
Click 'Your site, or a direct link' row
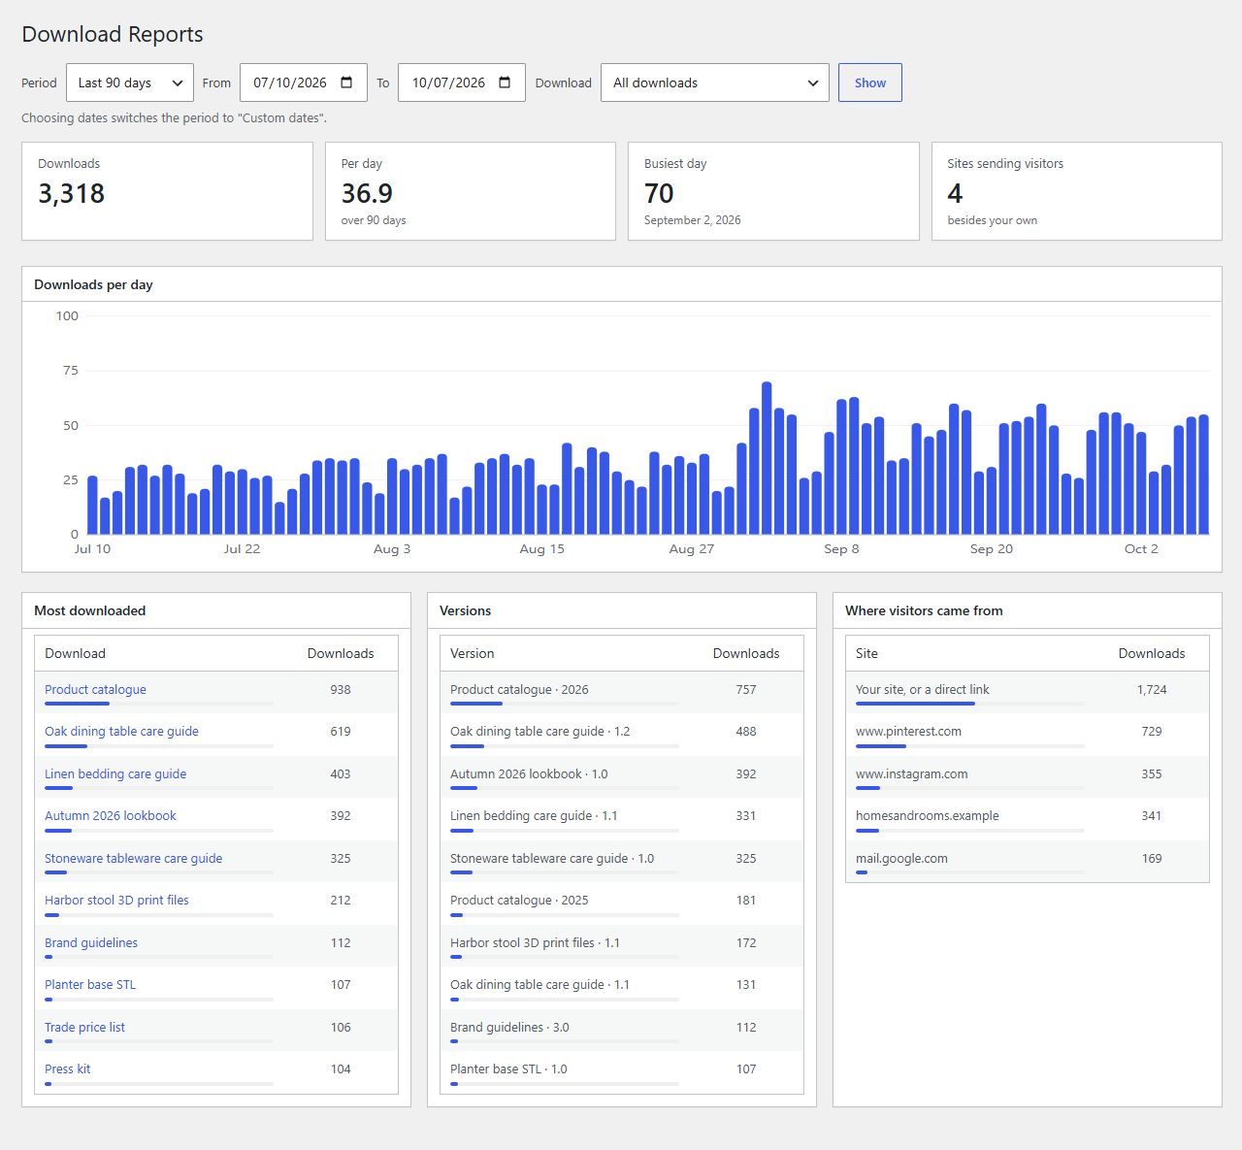click(1028, 692)
